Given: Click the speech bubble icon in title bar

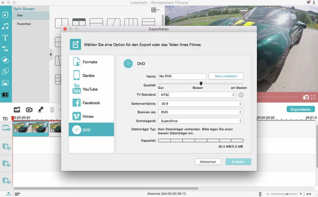Looking at the screenshot, I should tap(308, 2).
